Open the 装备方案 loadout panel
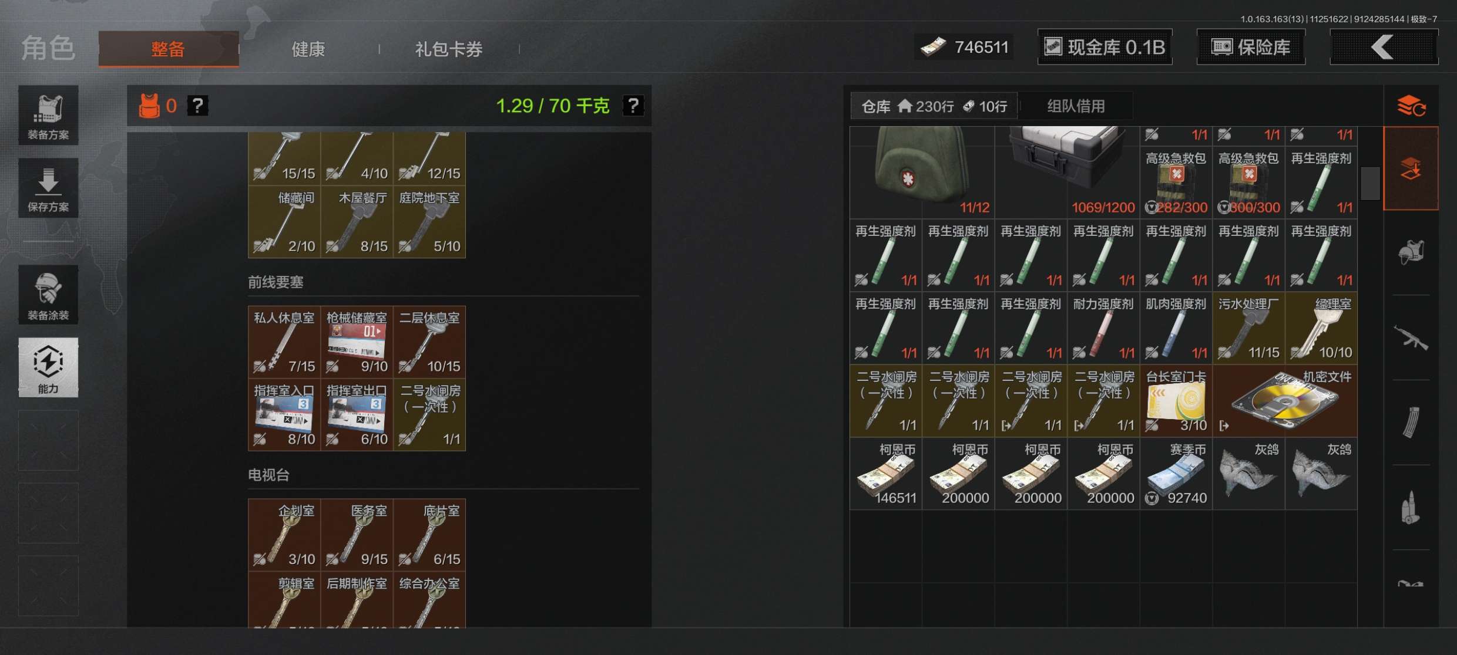The width and height of the screenshot is (1457, 655). click(x=48, y=115)
